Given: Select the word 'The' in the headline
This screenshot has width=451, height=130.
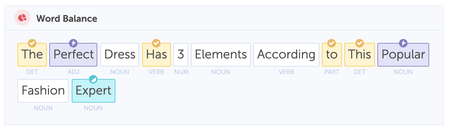Looking at the screenshot, I should click(32, 55).
